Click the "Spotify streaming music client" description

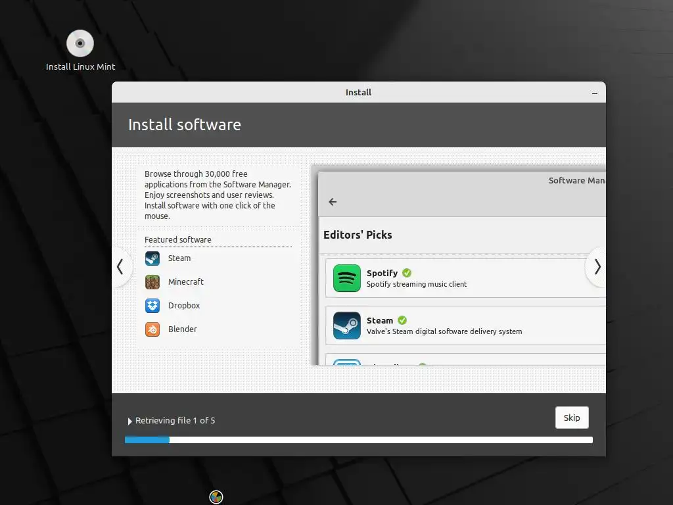tap(416, 284)
